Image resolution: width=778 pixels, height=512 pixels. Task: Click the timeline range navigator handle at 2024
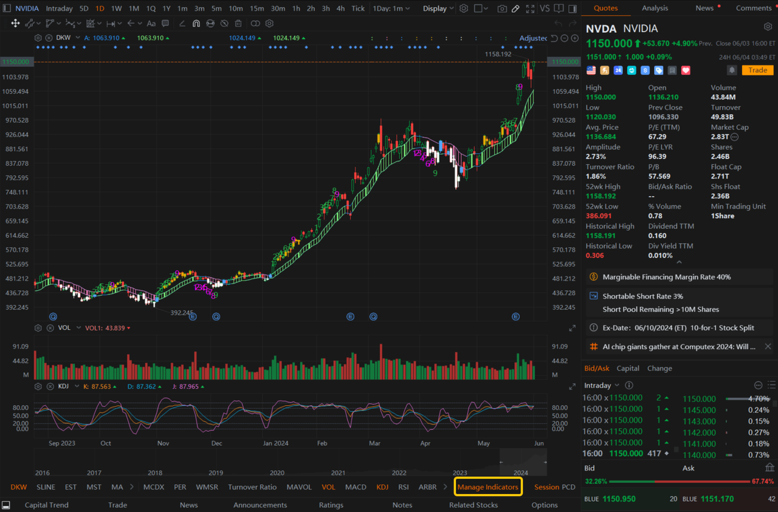tap(523, 462)
